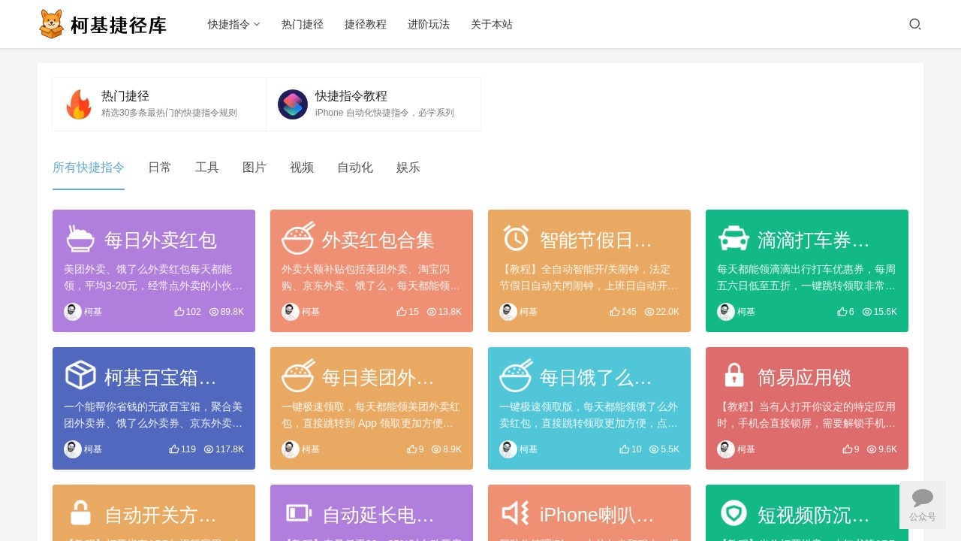Select the 娱乐 category tab
961x541 pixels.
pyautogui.click(x=408, y=168)
